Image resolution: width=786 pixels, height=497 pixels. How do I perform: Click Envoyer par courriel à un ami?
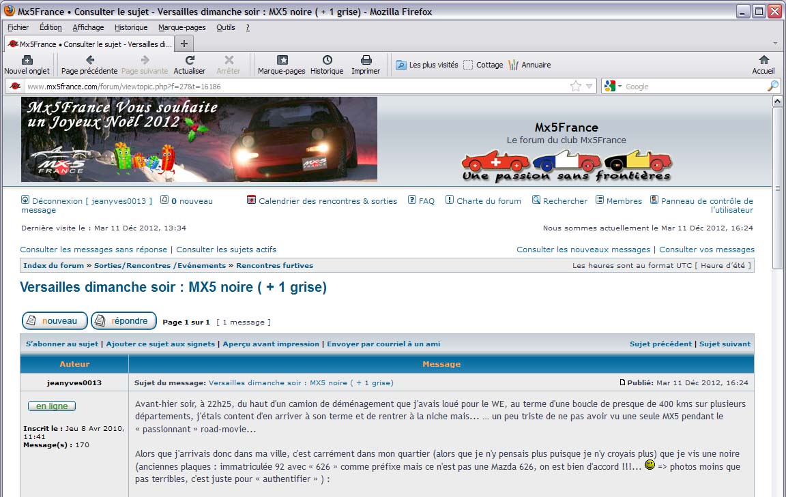click(383, 344)
